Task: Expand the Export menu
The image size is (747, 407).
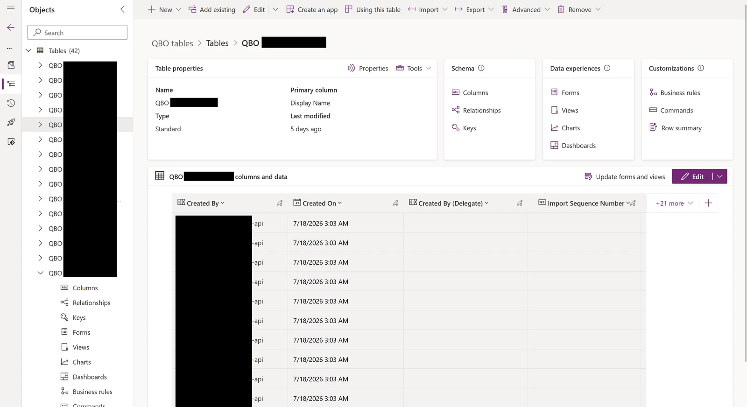Action: click(491, 9)
